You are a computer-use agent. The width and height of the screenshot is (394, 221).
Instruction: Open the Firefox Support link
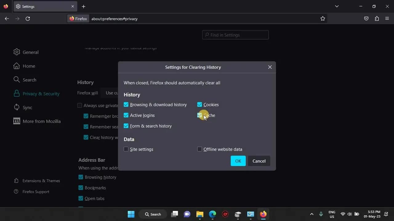pyautogui.click(x=35, y=192)
